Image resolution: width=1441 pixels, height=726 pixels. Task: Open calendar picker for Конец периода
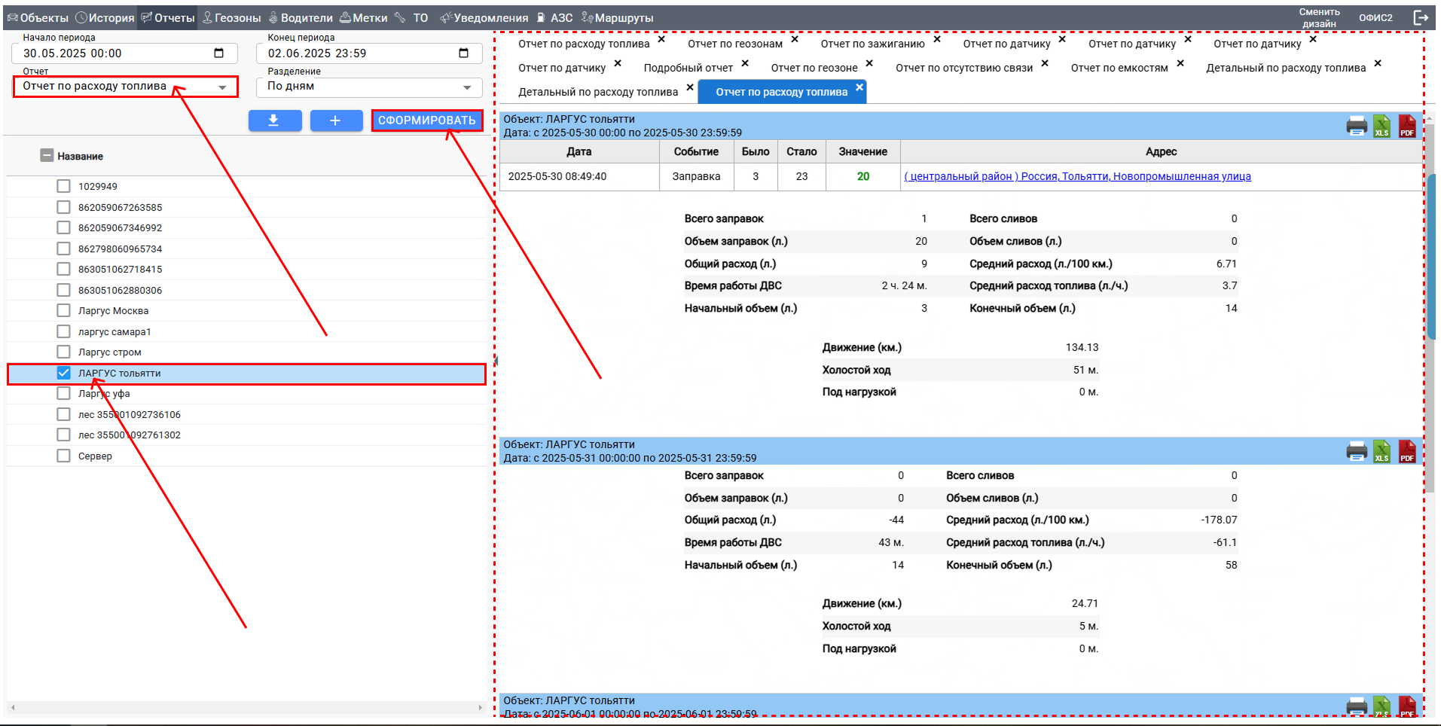pos(463,53)
